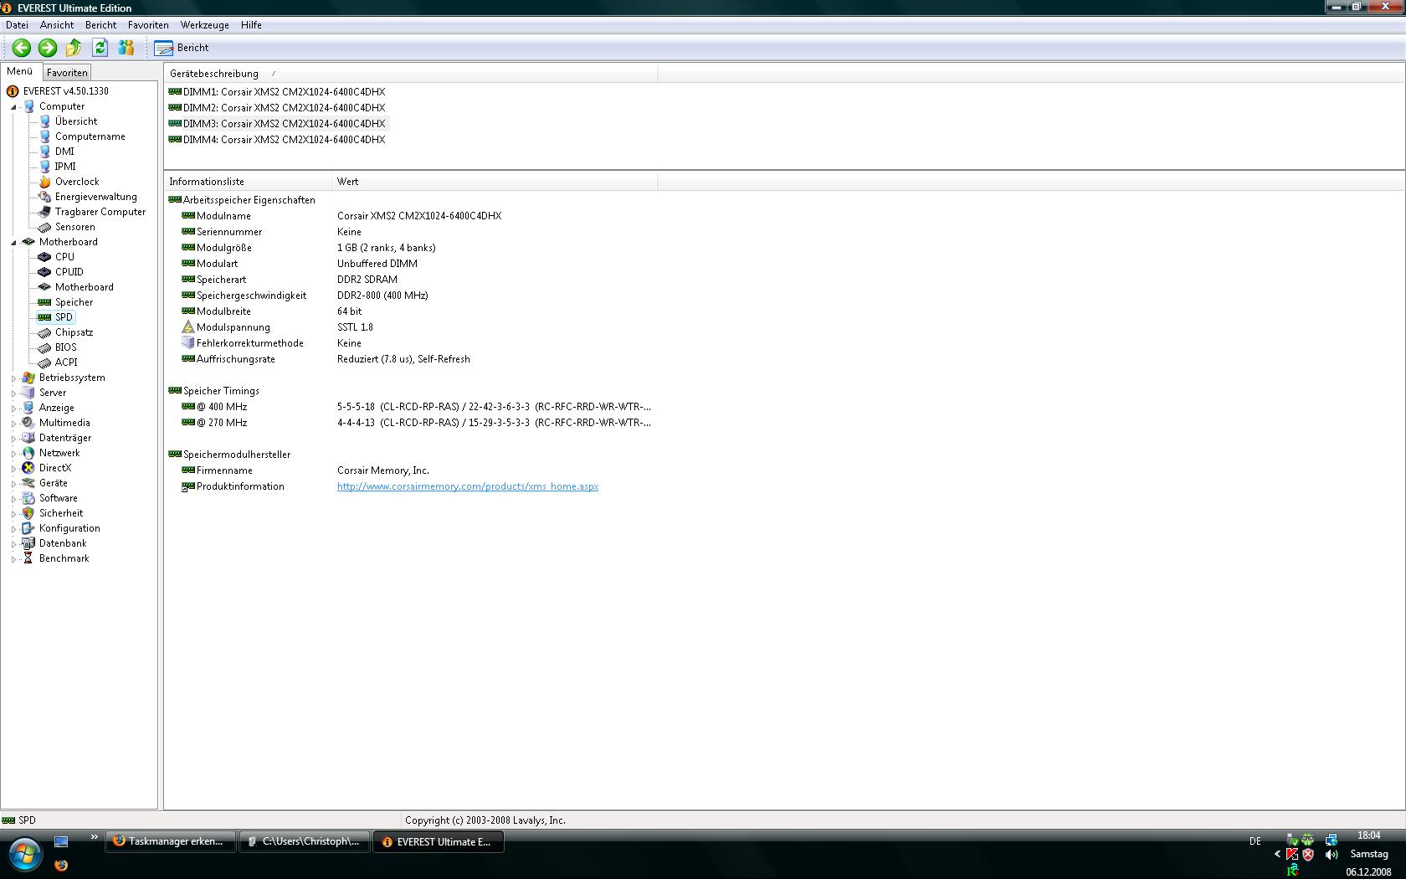Click the green Back arrow toolbar icon
This screenshot has width=1406, height=879.
[22, 48]
